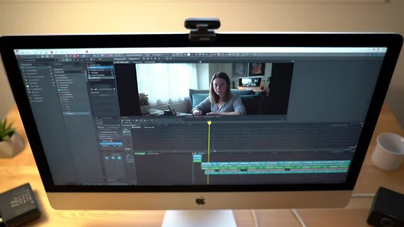Screen dimensions: 404x227
Task: Click the video preview of the seated woman
Action: (x=203, y=89)
